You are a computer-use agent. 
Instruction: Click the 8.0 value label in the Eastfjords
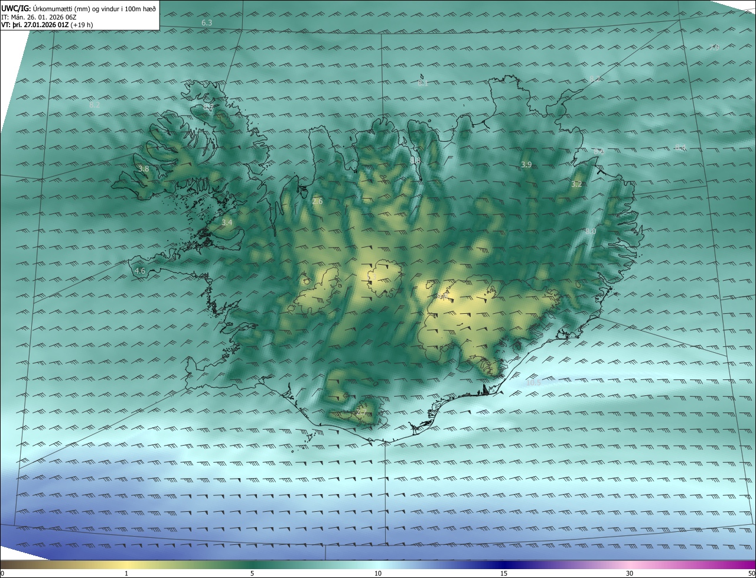[x=591, y=232]
